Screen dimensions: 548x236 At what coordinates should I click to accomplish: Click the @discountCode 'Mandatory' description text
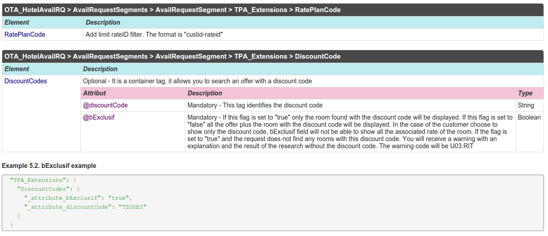(255, 105)
